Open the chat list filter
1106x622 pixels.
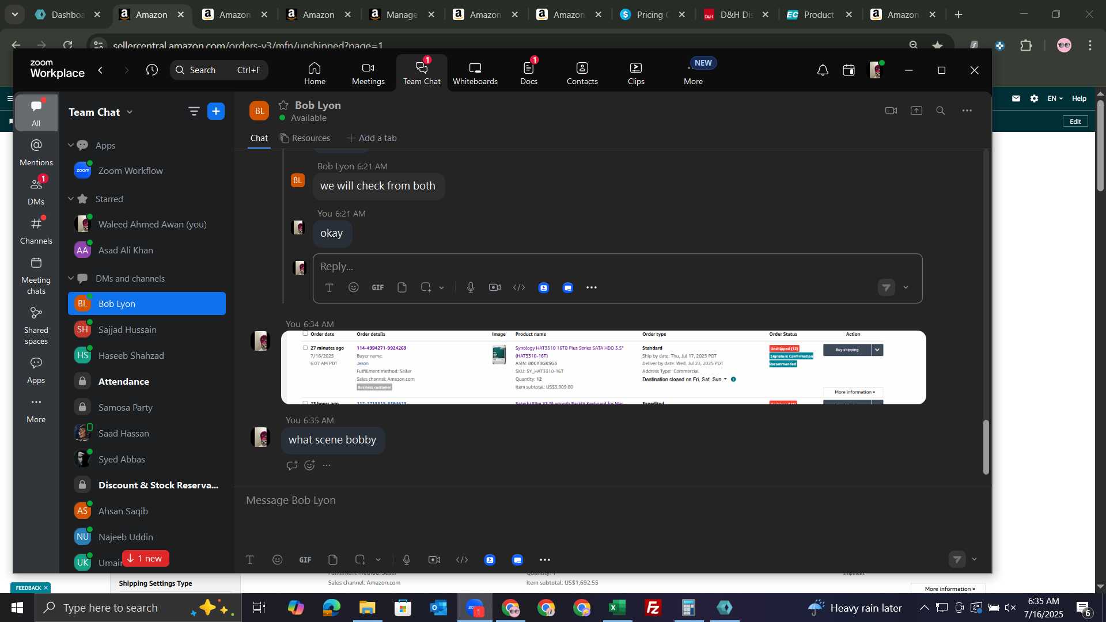pyautogui.click(x=194, y=111)
